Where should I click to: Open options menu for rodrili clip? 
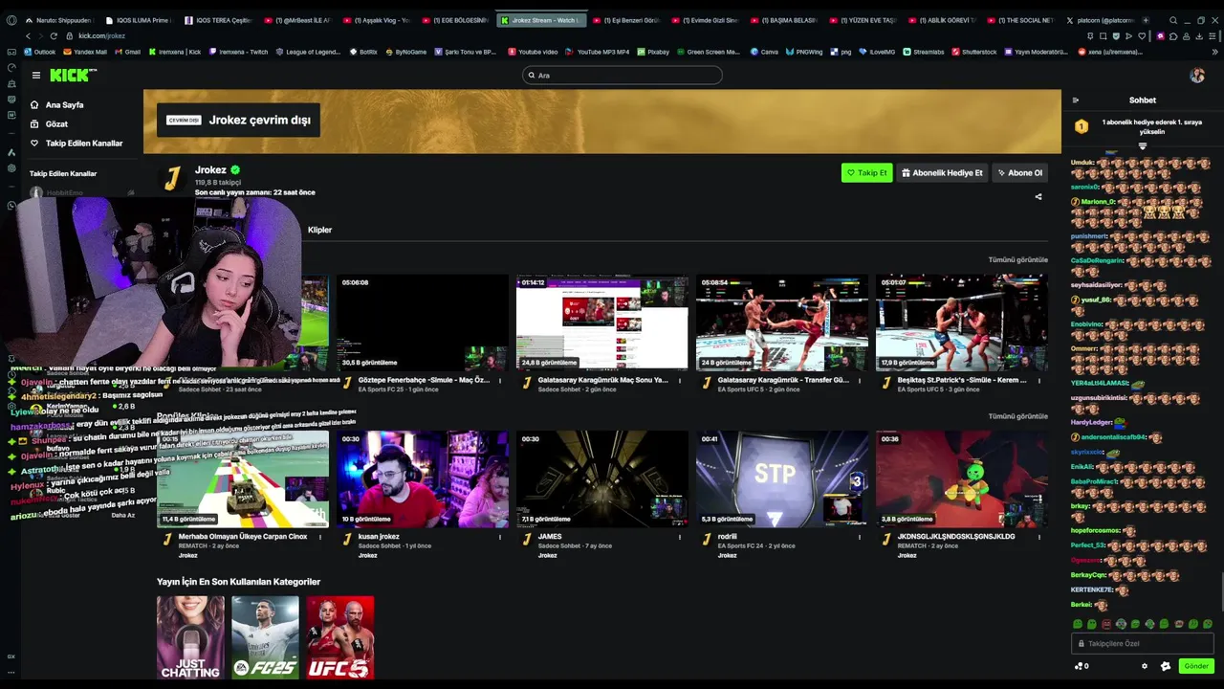(860, 537)
